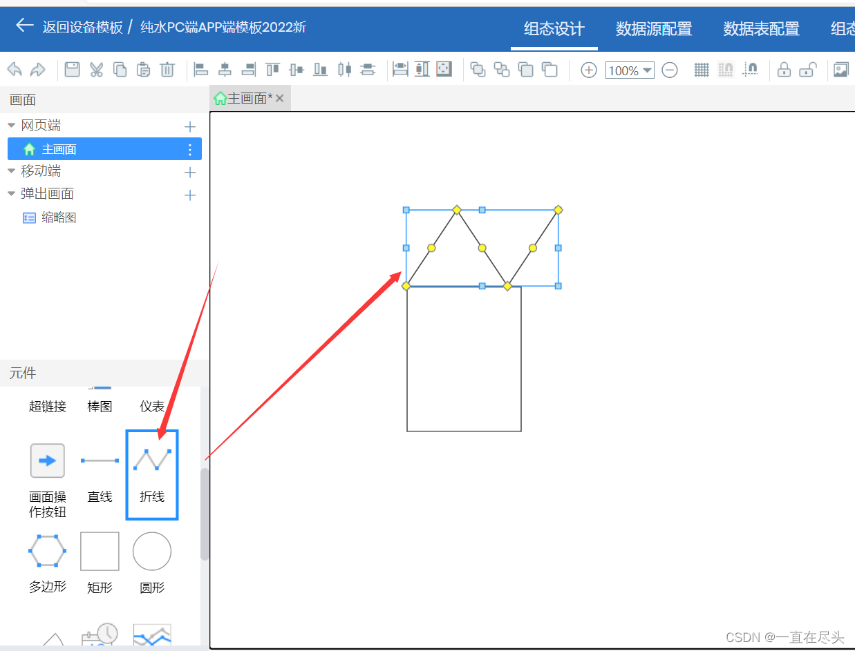
Task: Click the trash delete icon
Action: tap(167, 70)
